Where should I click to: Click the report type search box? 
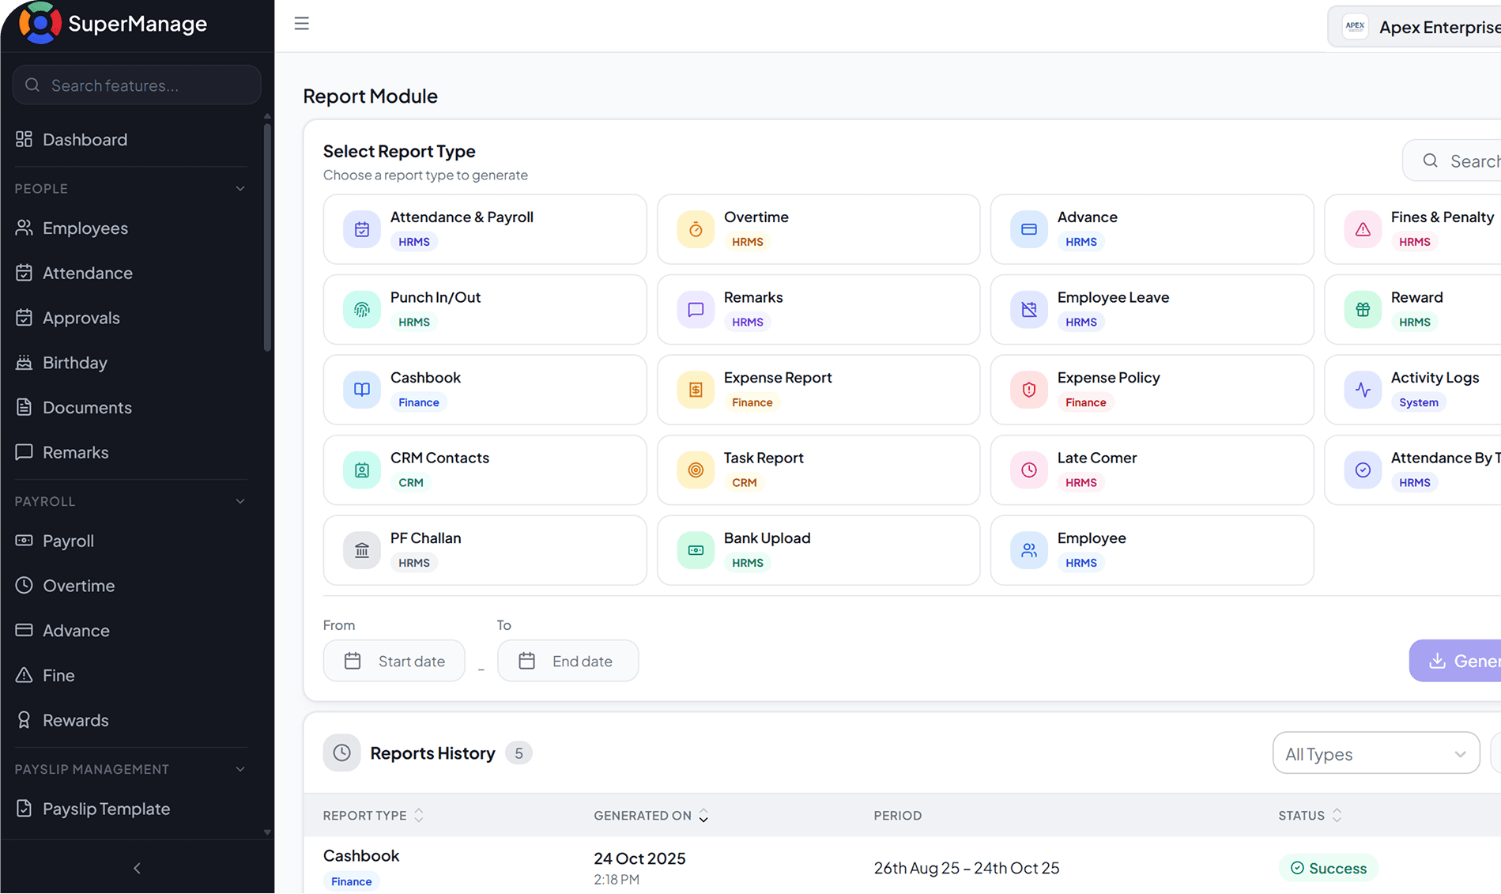(x=1453, y=161)
